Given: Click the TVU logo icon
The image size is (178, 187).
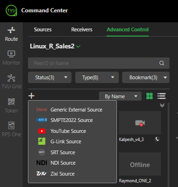Looking at the screenshot, I should [x=11, y=10].
